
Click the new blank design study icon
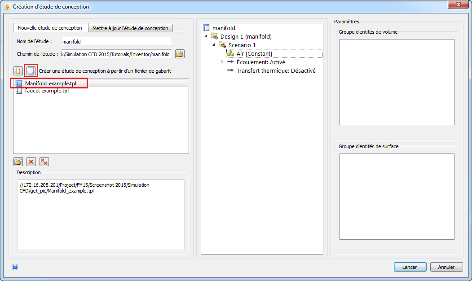coord(18,71)
